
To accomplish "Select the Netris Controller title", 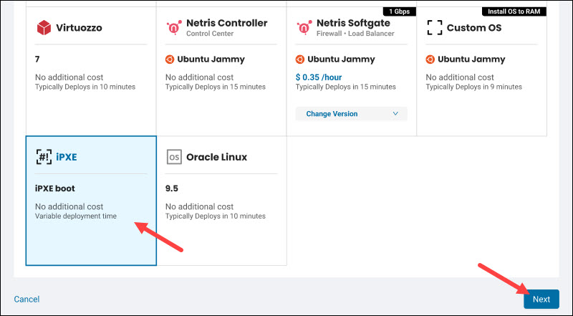I will coord(227,23).
